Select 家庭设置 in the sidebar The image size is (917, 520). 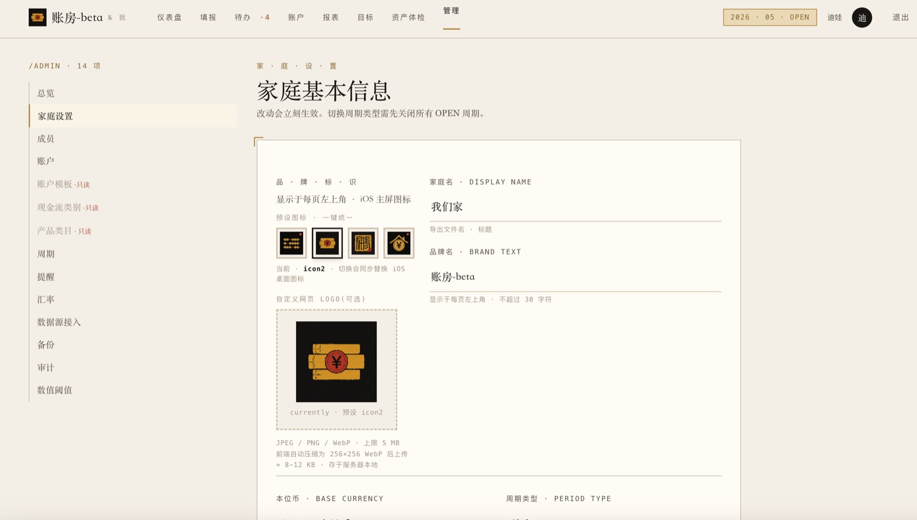(133, 116)
